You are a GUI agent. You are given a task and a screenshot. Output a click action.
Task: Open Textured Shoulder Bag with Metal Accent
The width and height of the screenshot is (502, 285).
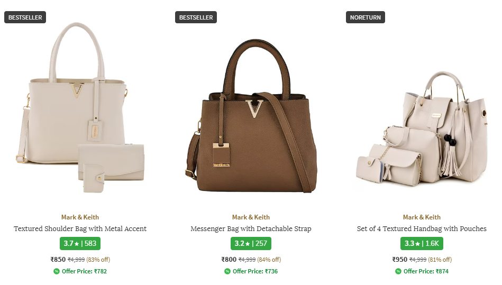[x=80, y=229]
